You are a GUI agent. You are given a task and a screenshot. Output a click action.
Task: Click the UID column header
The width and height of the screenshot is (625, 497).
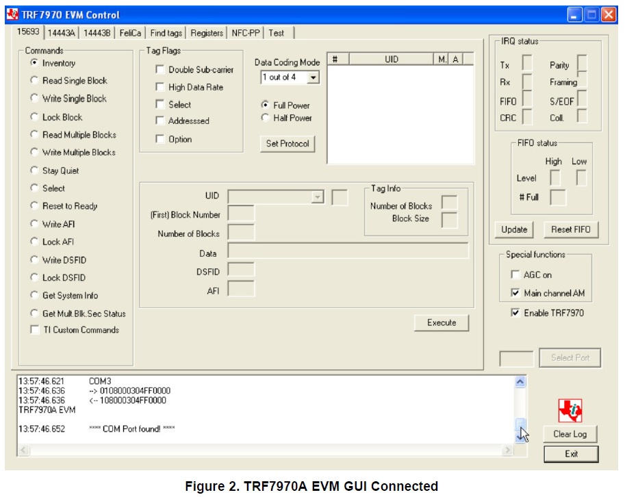coord(392,60)
